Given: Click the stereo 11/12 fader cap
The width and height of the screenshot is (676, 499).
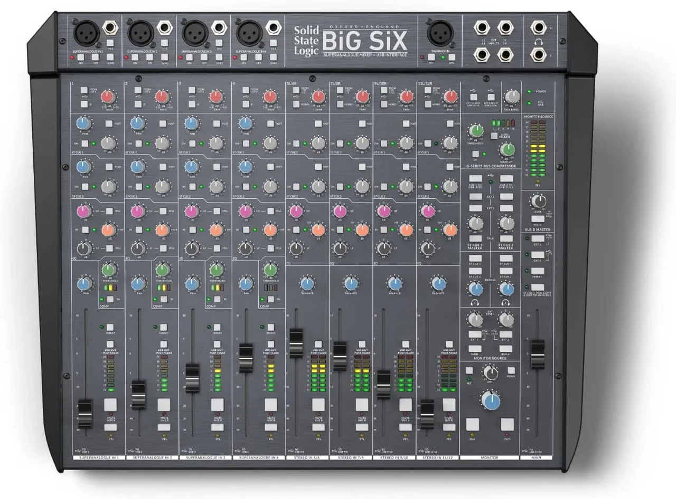Looking at the screenshot, I should (x=426, y=414).
